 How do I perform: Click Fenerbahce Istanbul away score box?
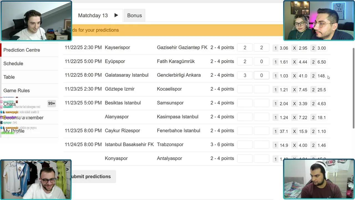(261, 131)
